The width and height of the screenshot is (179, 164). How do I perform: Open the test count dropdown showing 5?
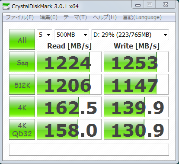pyautogui.click(x=45, y=35)
